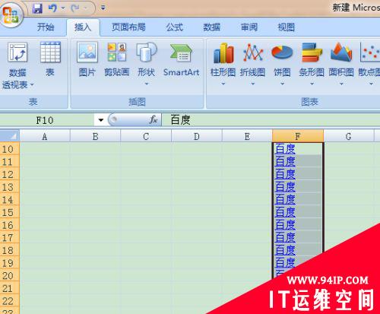Open the 页面布局 tab
Viewport: 380px width, 314px height.
(x=128, y=27)
